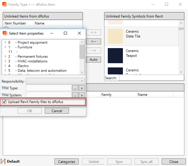Select HVAC-installations in the tree

coord(32,61)
